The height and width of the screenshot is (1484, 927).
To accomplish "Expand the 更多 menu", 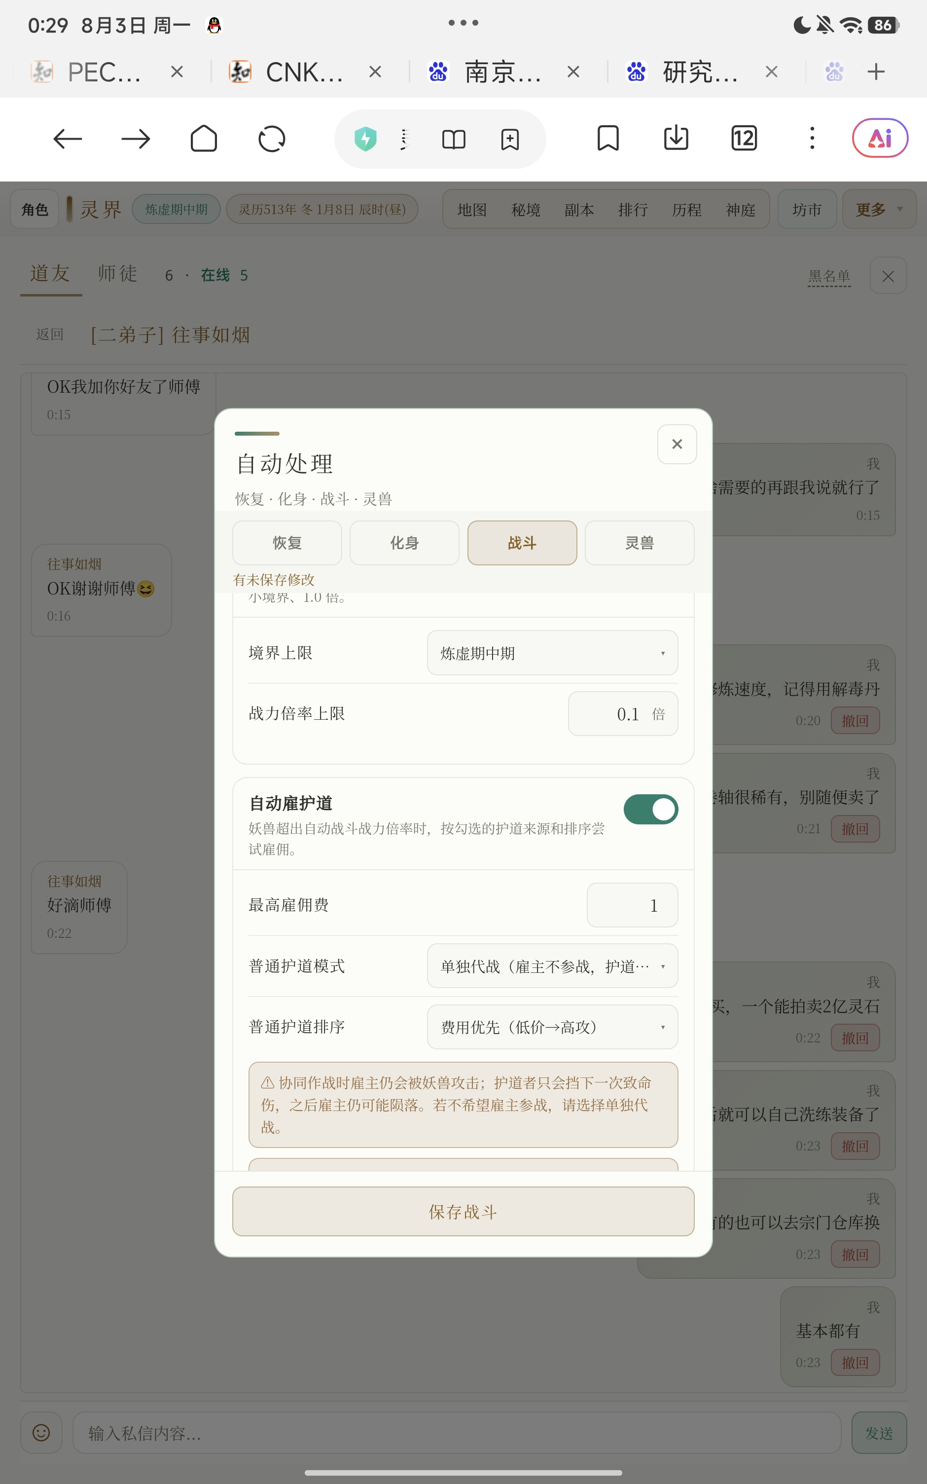I will (879, 210).
